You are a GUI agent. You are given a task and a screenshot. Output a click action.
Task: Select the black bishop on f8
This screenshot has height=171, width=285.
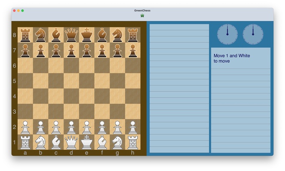click(102, 35)
